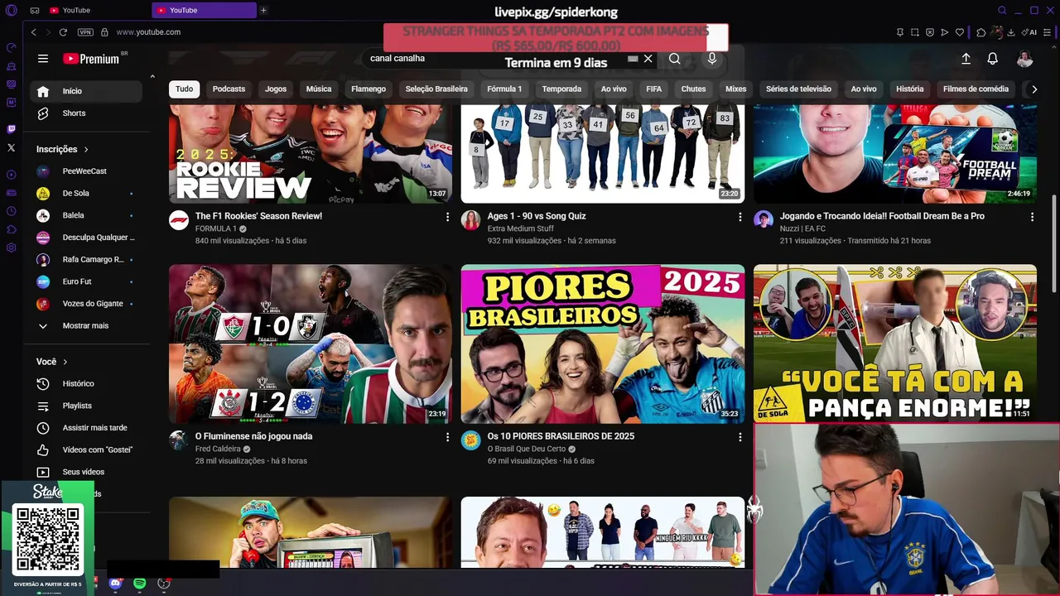
Task: Clear the search box with the X
Action: coord(648,59)
